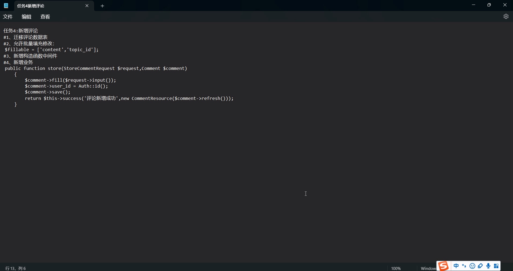Click the Notepad app icon
Viewport: 513px width, 271px height.
[x=6, y=6]
